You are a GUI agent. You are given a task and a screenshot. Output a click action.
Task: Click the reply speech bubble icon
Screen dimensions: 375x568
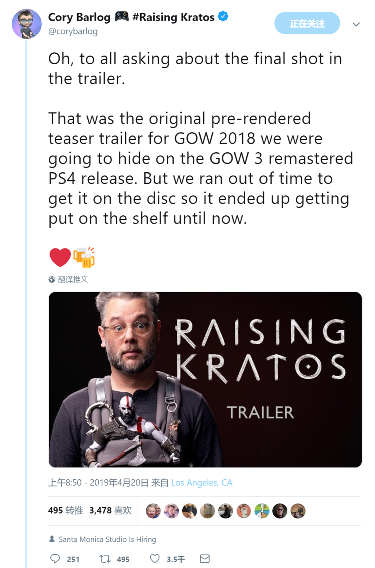click(x=55, y=559)
